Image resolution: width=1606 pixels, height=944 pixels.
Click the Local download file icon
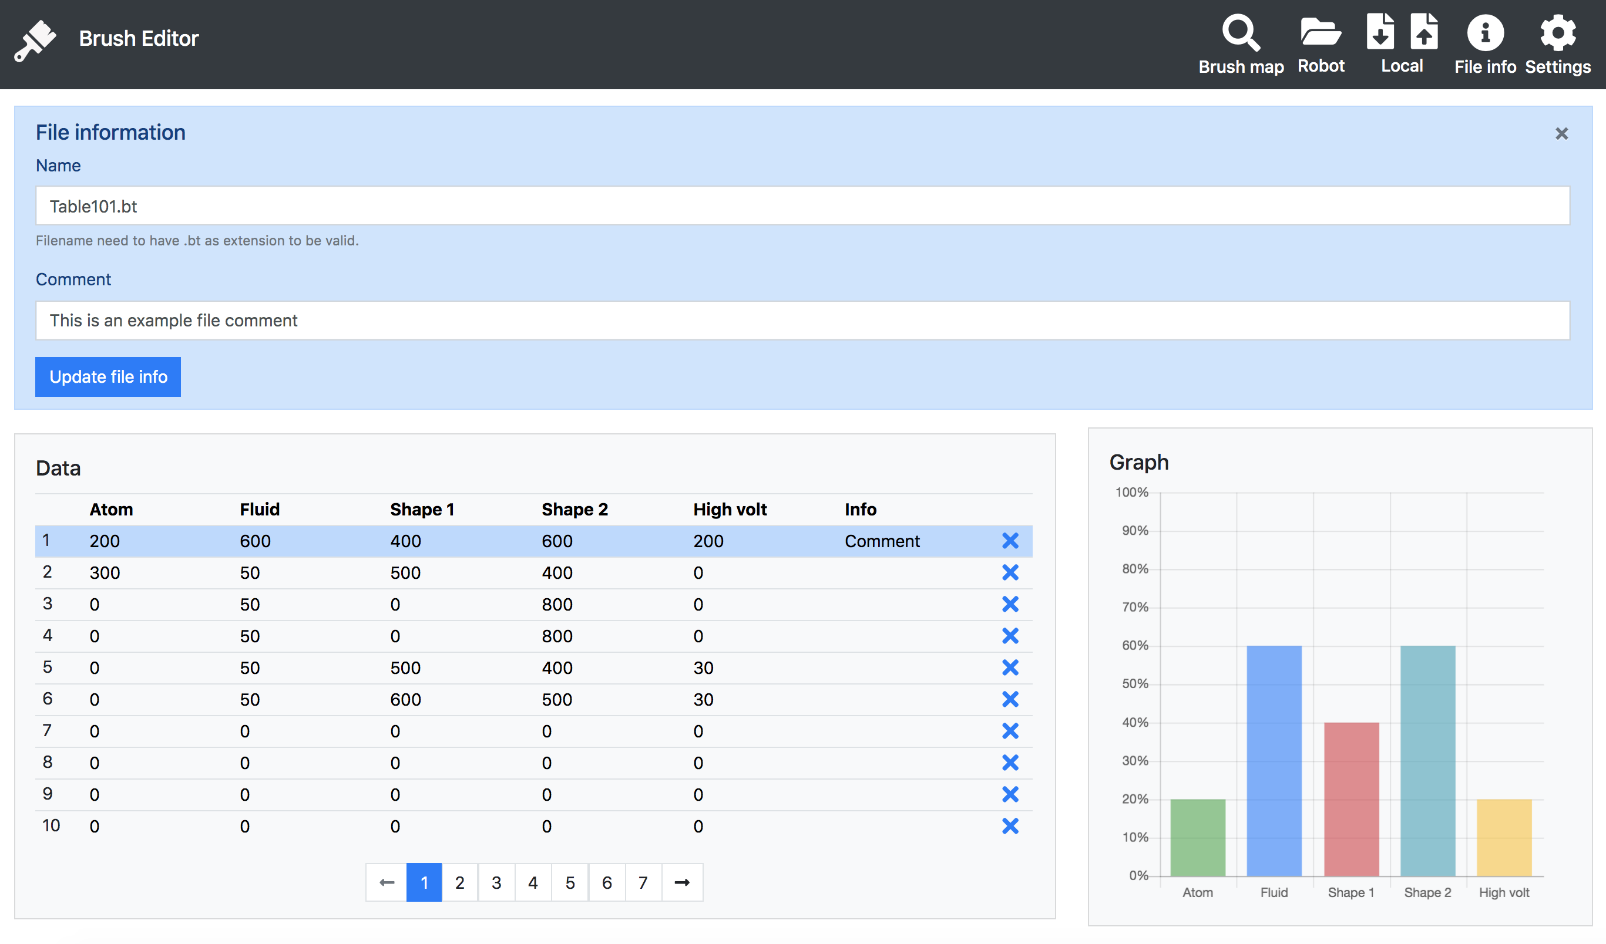tap(1380, 31)
